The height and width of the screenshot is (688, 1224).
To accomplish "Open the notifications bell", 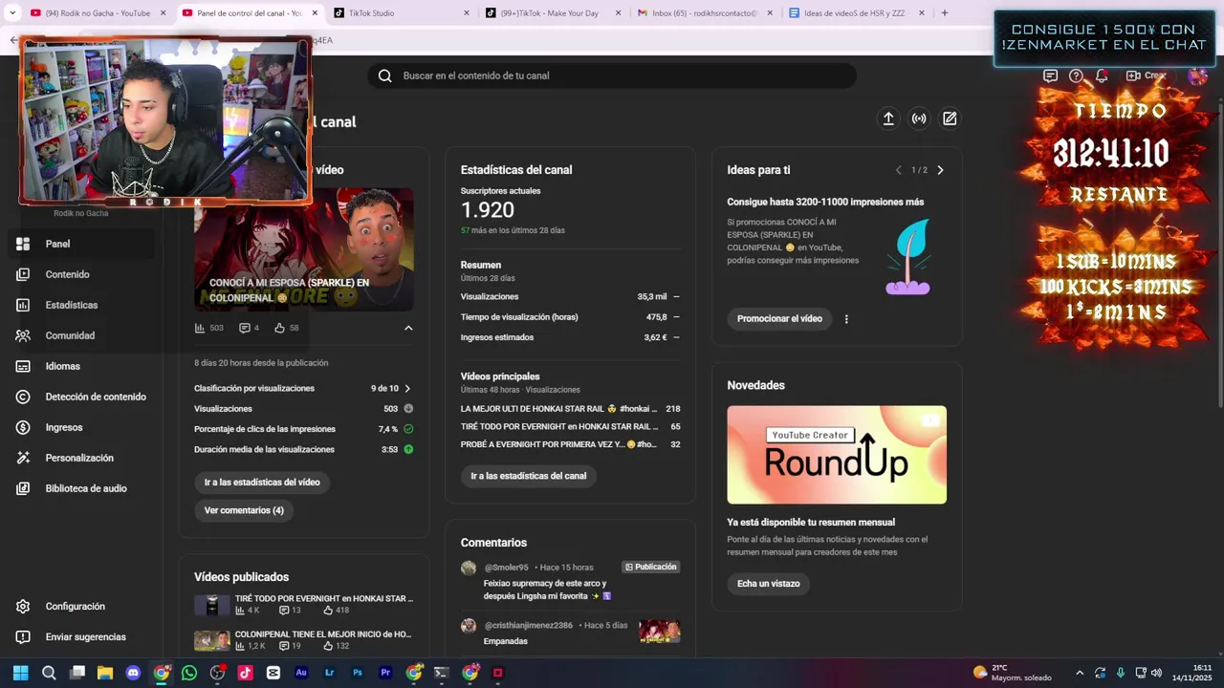I will [1102, 75].
